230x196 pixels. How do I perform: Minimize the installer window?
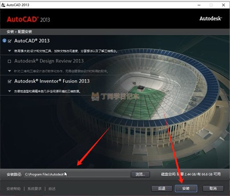point(199,5)
